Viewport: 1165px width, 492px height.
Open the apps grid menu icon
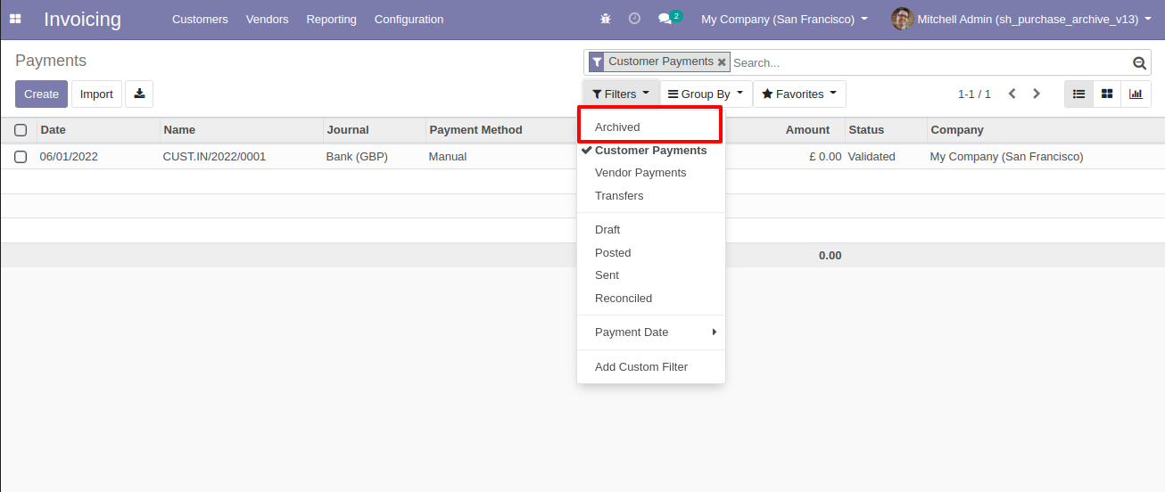15,19
